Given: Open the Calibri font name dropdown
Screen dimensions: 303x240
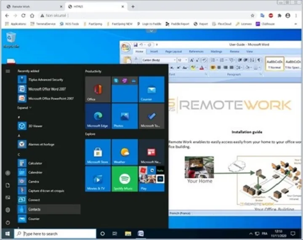Looking at the screenshot, I should click(x=175, y=60).
